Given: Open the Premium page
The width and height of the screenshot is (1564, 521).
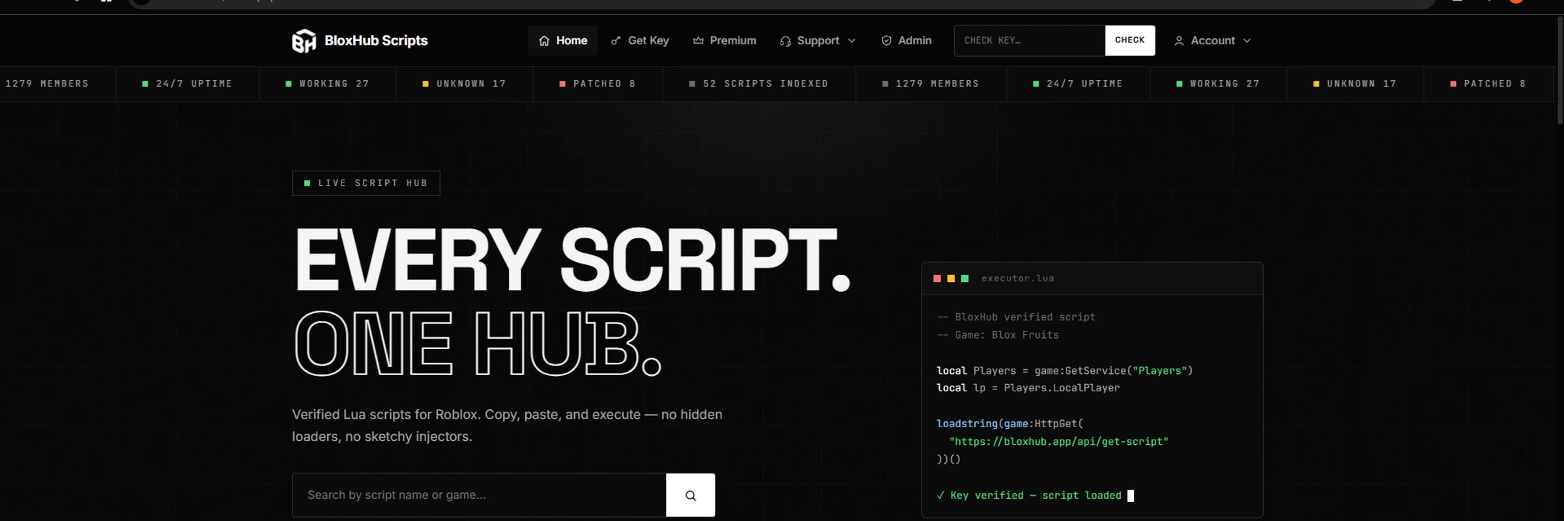Looking at the screenshot, I should (724, 40).
